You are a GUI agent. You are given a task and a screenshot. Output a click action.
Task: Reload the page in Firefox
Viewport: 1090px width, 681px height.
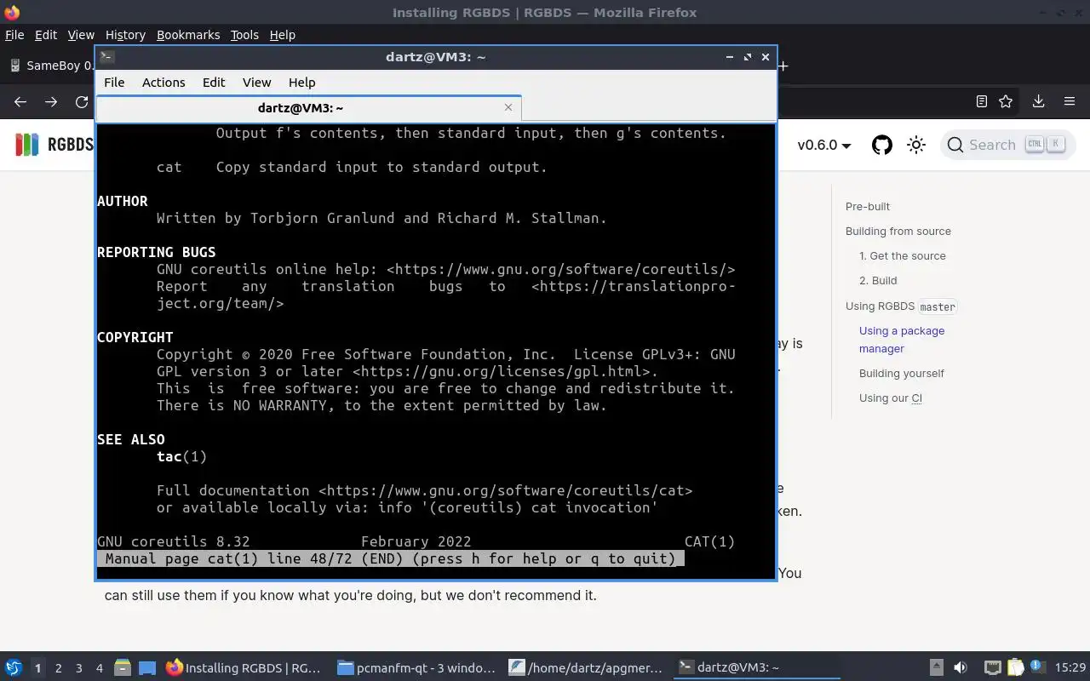tap(82, 101)
